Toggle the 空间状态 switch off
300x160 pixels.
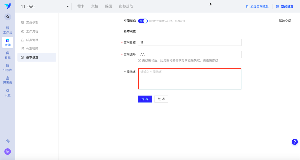coord(143,21)
